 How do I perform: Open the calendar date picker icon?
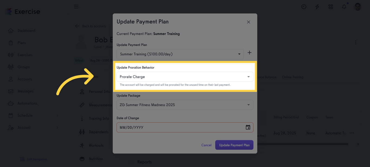(x=248, y=127)
